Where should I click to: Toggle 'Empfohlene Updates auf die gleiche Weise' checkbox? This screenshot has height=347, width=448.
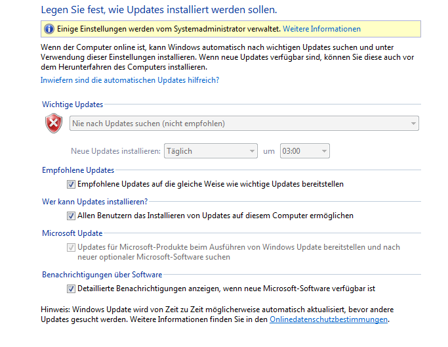pyautogui.click(x=71, y=184)
